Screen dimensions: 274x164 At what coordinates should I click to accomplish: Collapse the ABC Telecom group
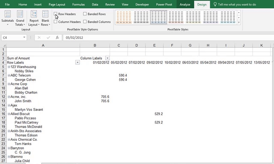[x=9, y=75]
